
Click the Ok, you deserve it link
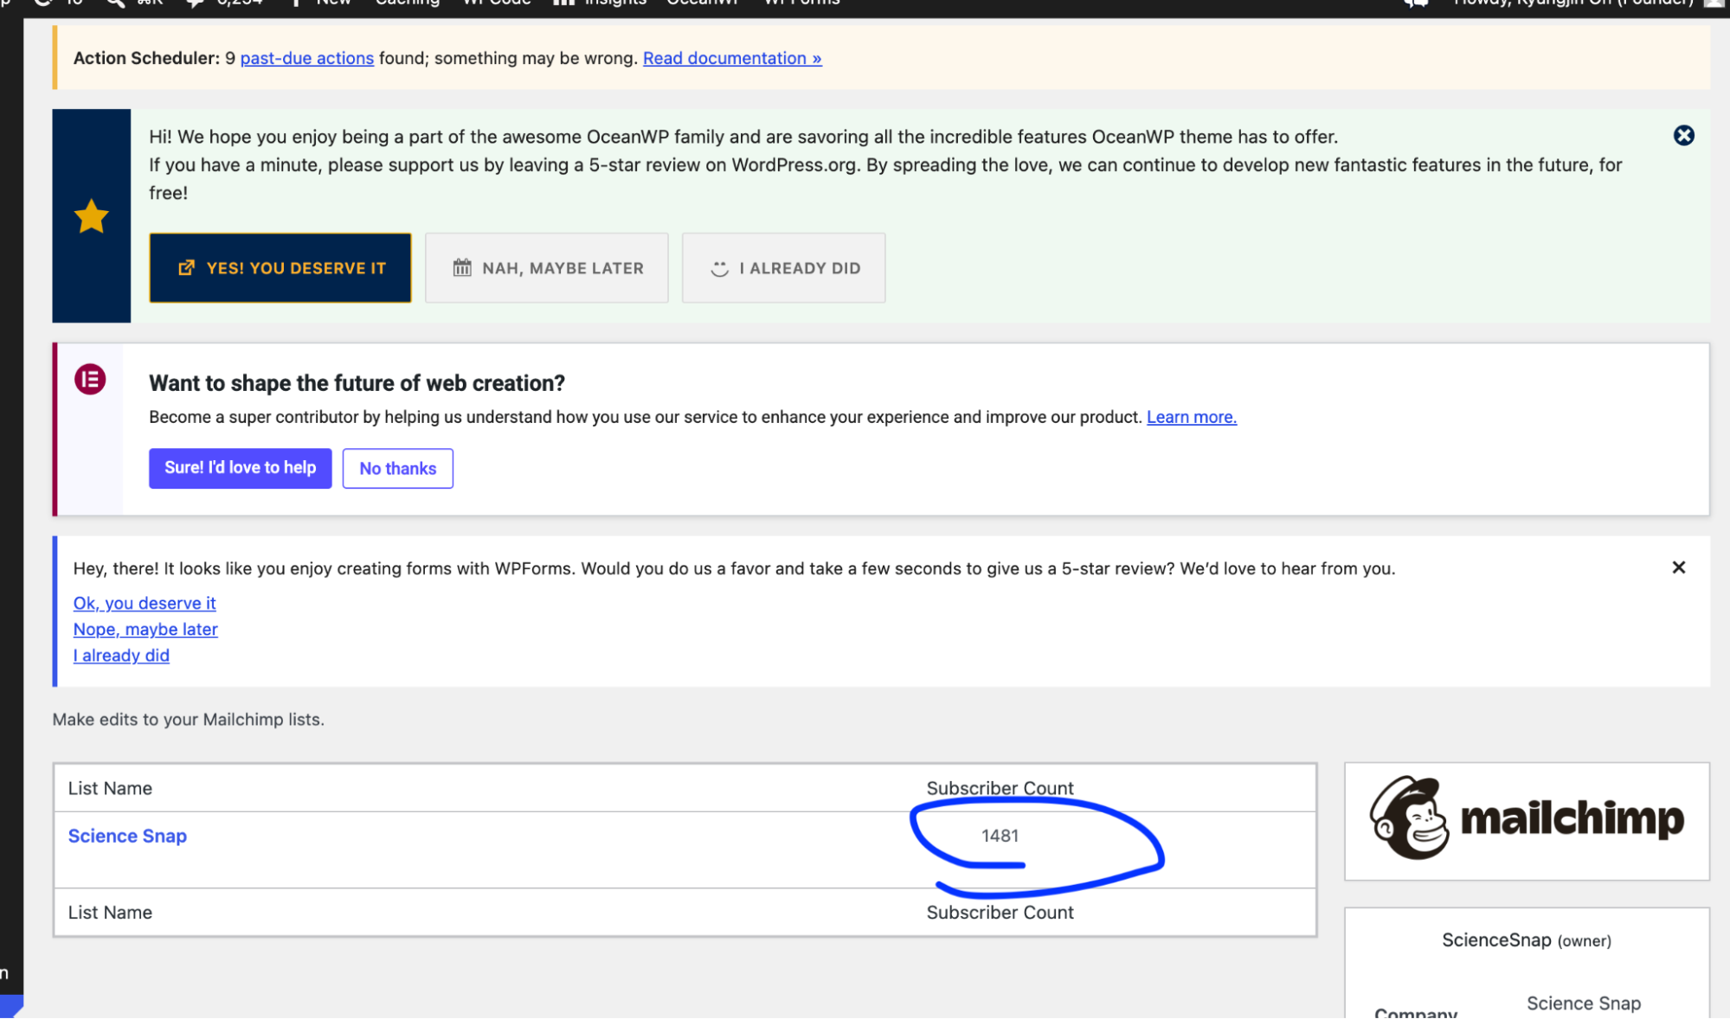pyautogui.click(x=145, y=603)
